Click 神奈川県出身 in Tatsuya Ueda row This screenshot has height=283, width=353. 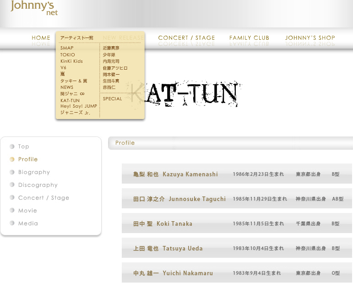[311, 249]
